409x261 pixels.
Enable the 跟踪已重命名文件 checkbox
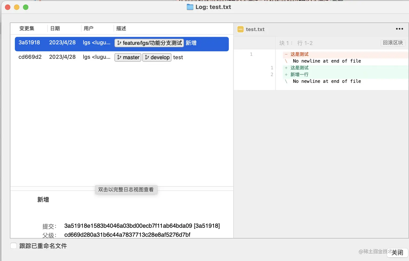[x=14, y=246]
